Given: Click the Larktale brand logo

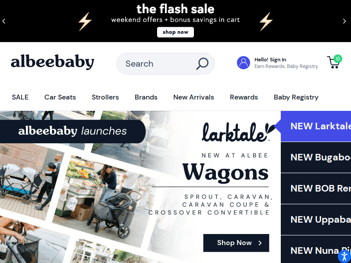Looking at the screenshot, I should [x=238, y=132].
